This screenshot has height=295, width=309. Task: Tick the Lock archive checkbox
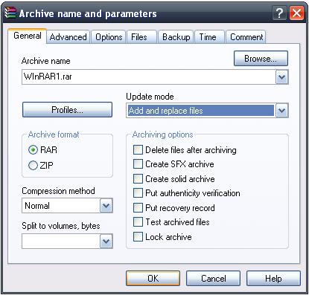[138, 237]
